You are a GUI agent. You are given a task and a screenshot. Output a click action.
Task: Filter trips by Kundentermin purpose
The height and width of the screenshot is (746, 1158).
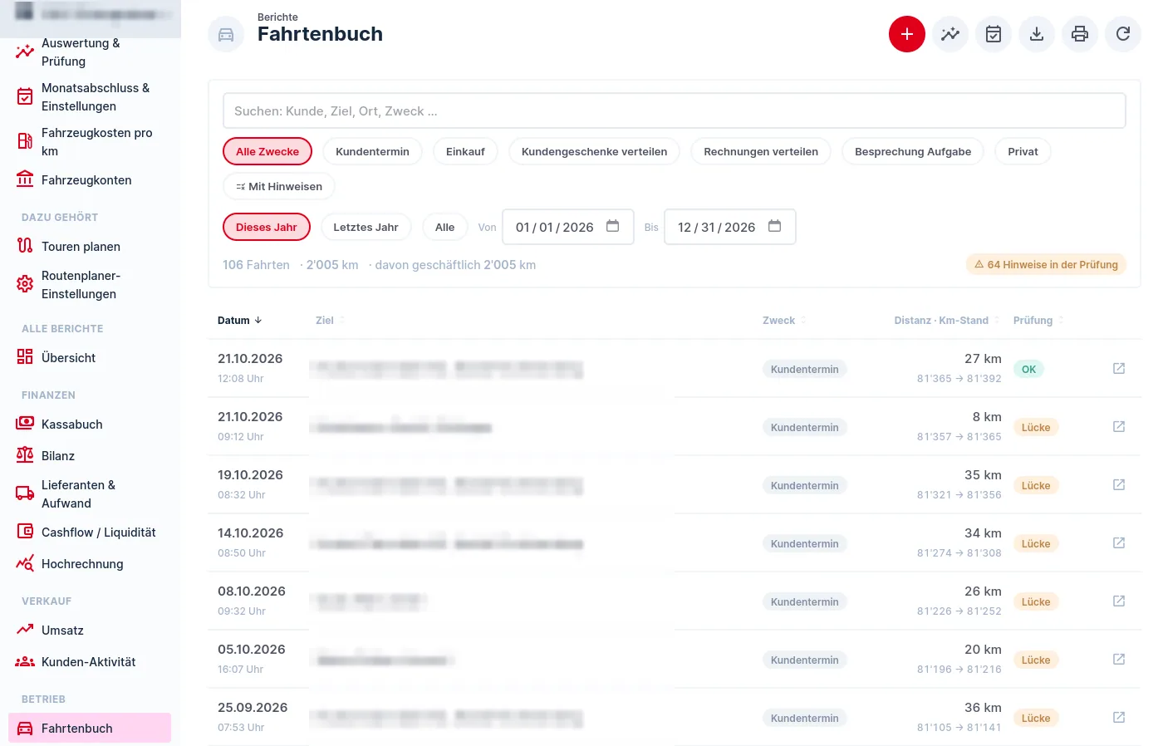372,151
